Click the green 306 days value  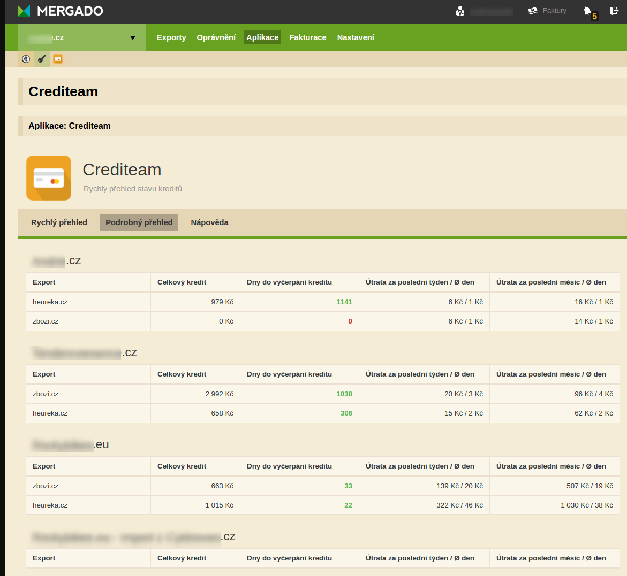[x=346, y=413]
